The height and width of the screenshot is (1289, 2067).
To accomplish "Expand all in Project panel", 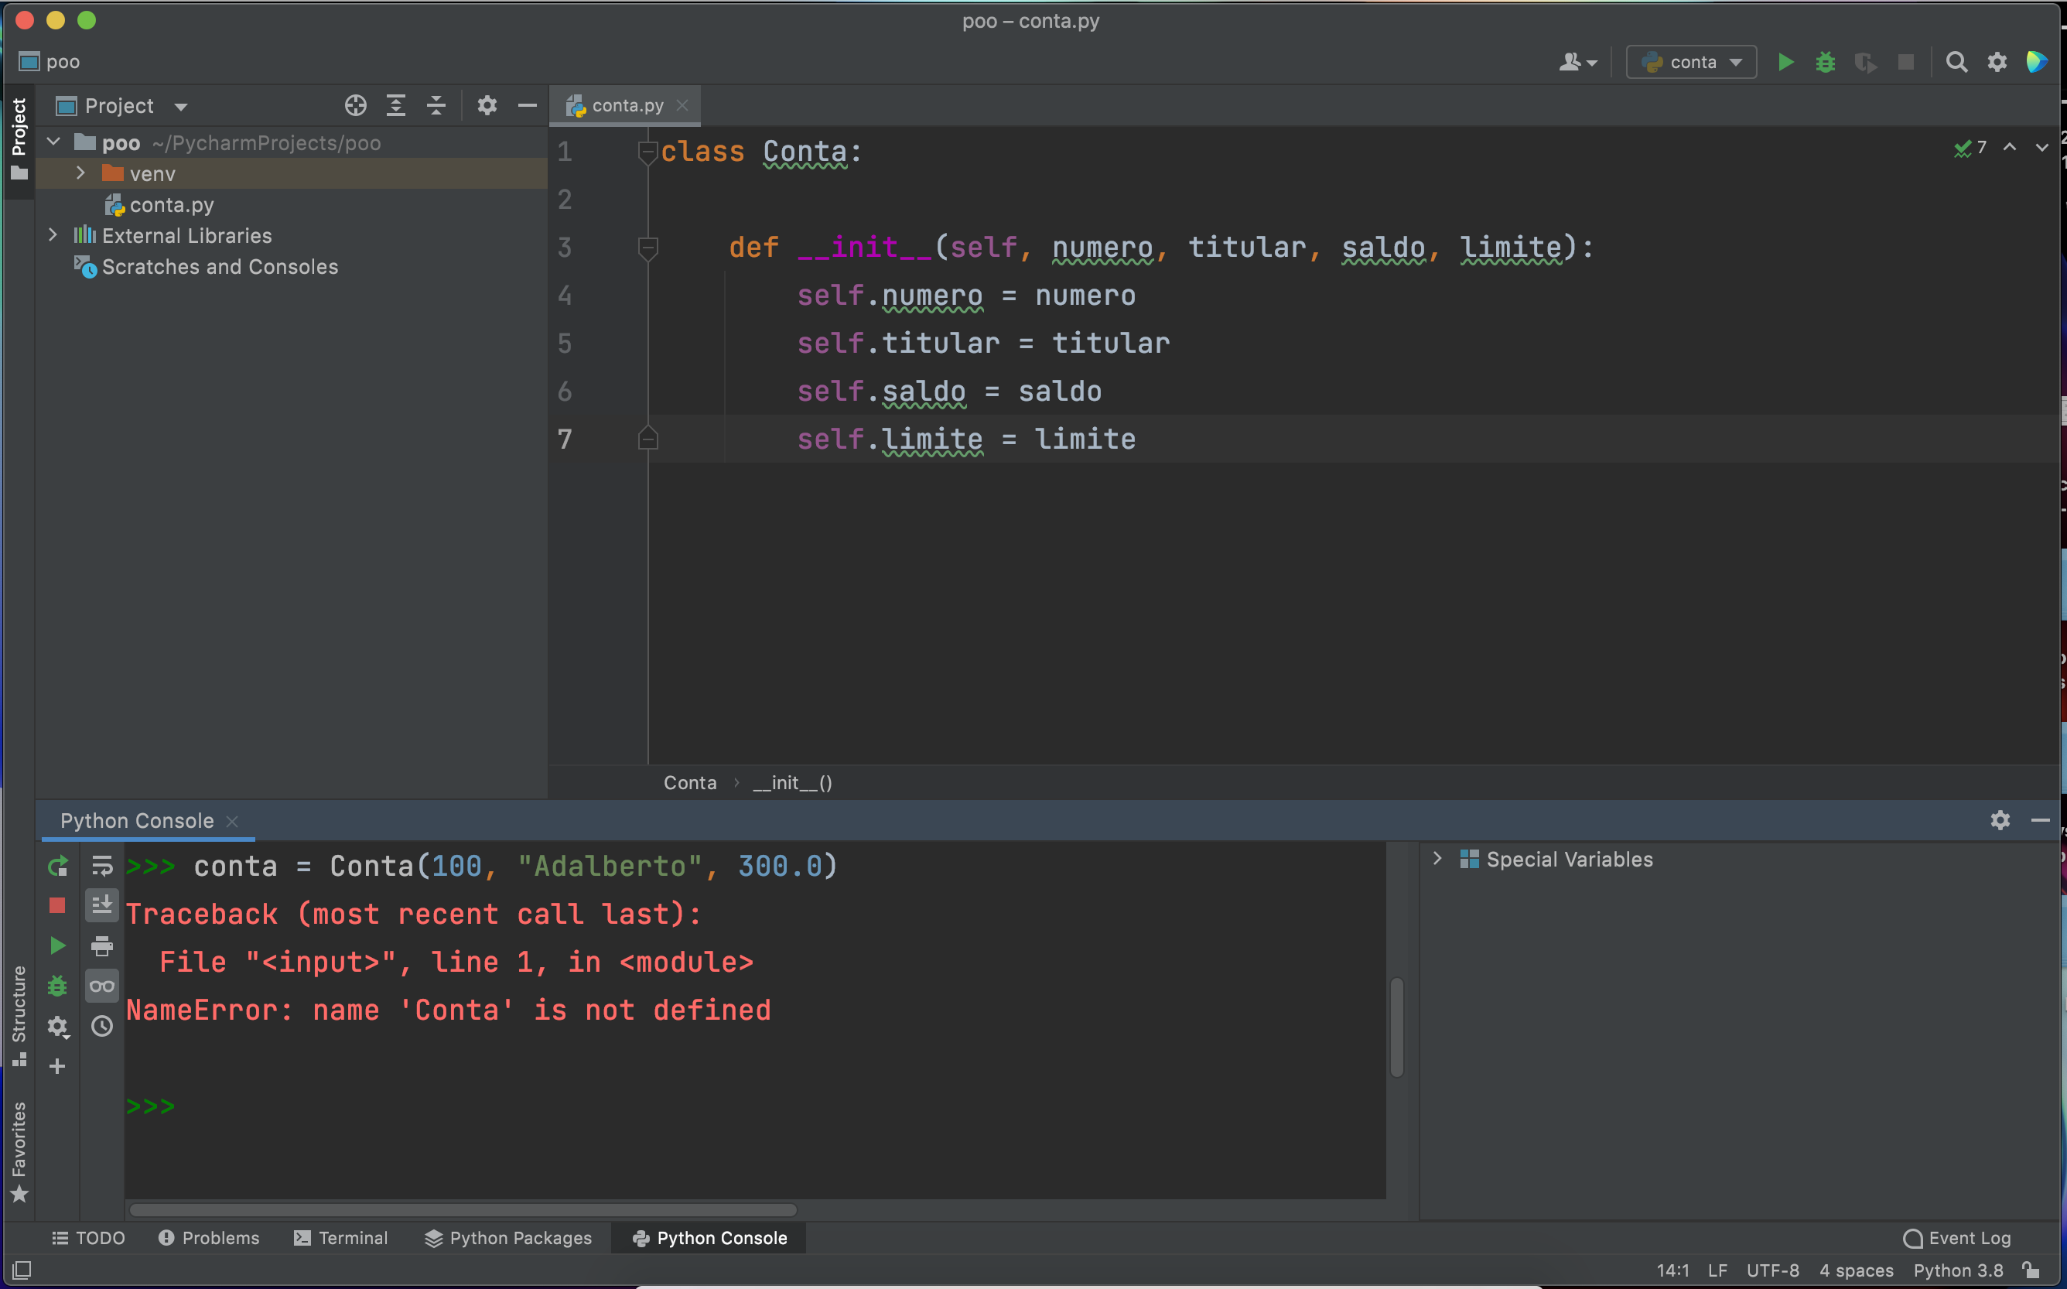I will click(395, 106).
